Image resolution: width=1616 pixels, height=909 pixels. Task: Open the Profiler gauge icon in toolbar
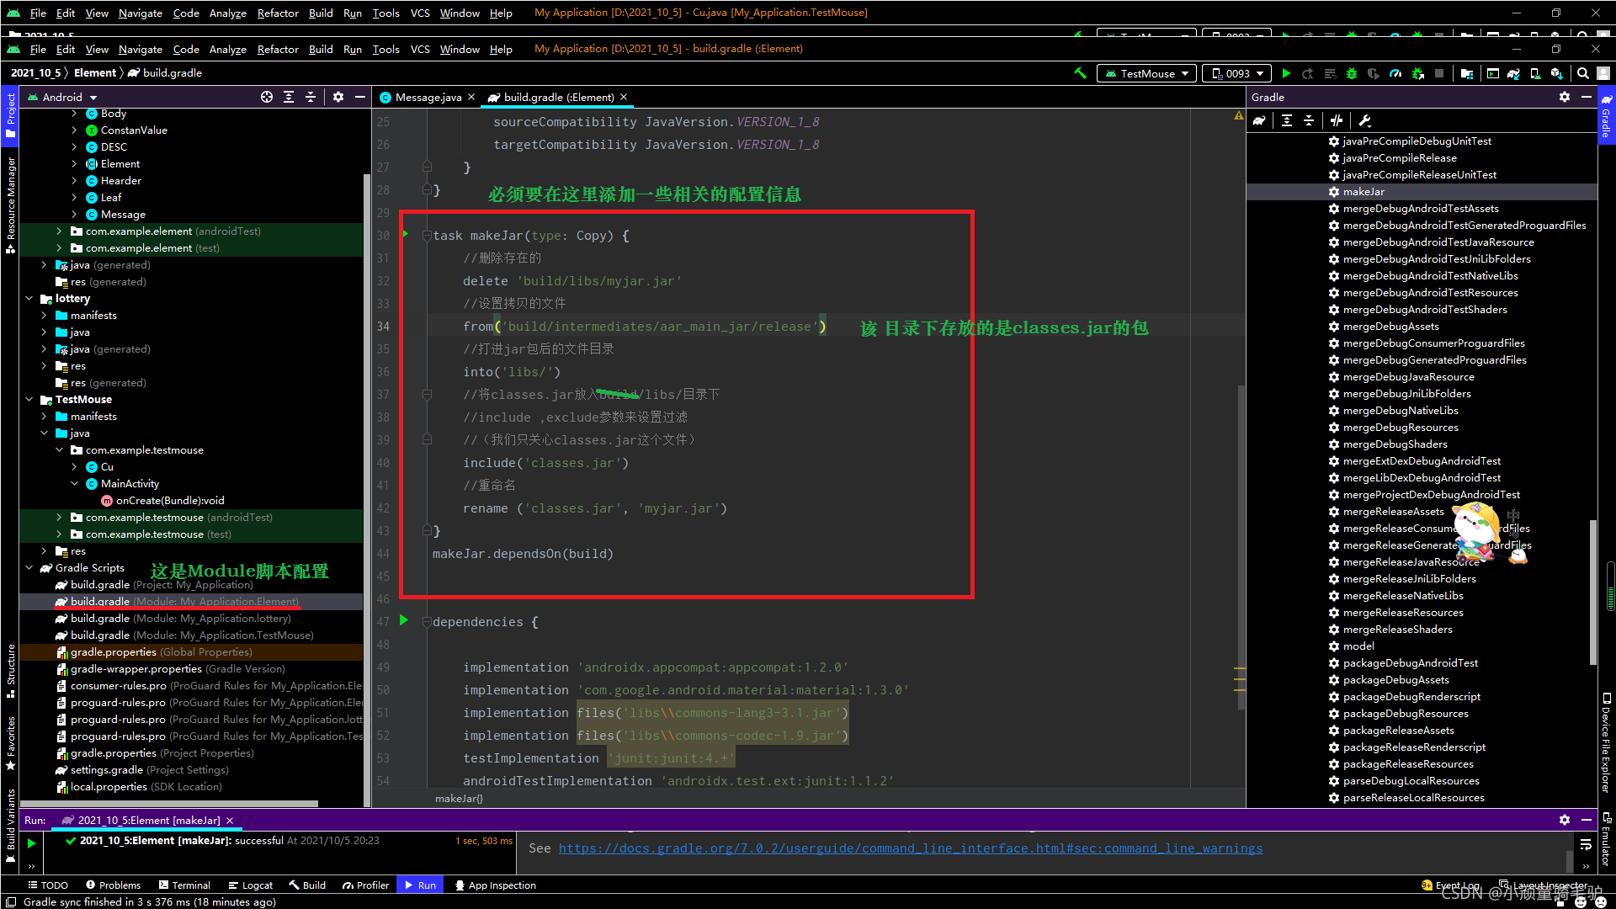(1395, 73)
